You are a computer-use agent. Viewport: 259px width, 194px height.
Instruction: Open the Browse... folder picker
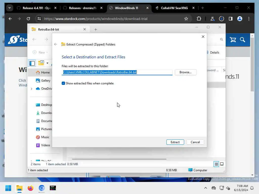point(185,72)
